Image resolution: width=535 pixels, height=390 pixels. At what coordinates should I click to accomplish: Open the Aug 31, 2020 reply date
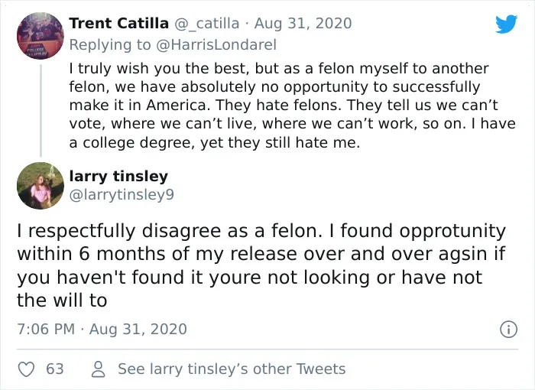tap(303, 23)
